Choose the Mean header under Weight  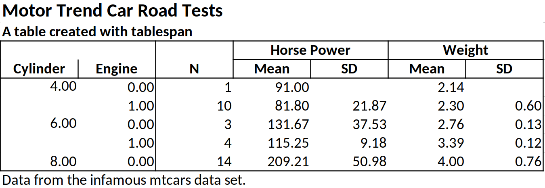tap(427, 69)
